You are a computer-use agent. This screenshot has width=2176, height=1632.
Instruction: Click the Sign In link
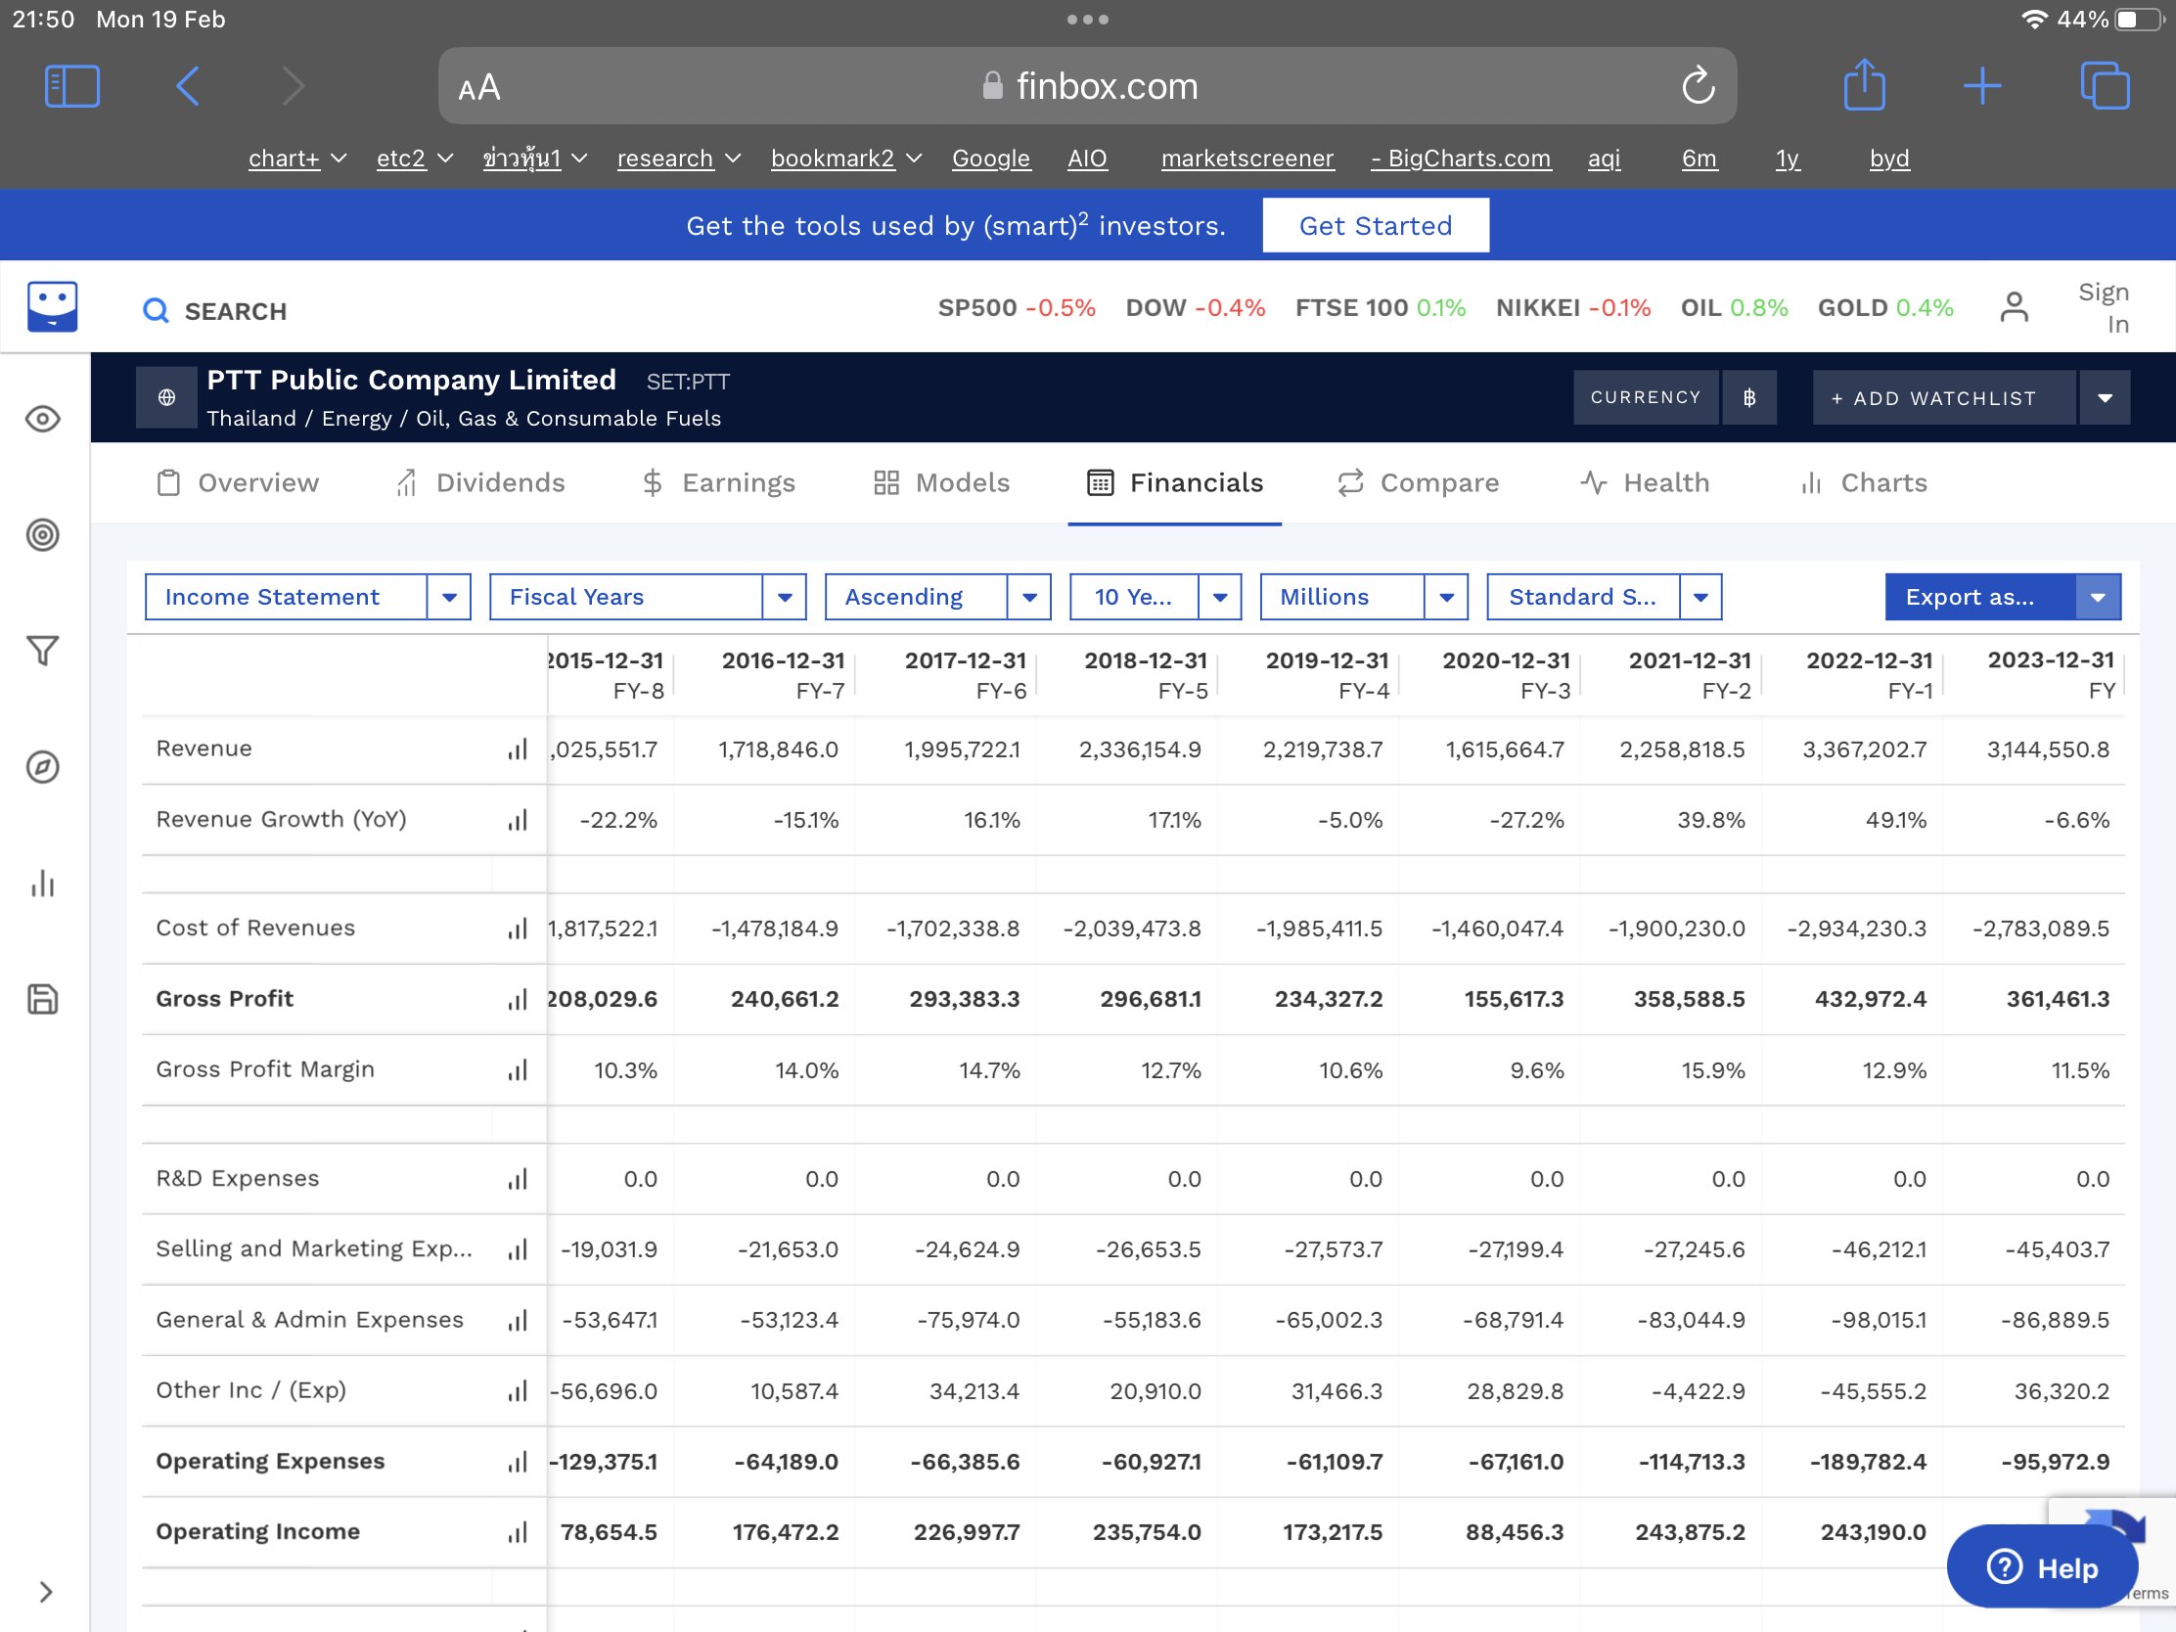(2105, 308)
